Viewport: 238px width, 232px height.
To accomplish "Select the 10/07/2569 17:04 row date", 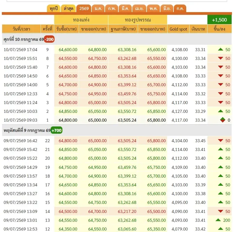I will 20,50.
